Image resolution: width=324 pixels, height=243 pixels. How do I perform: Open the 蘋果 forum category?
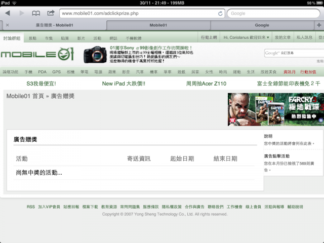tap(112, 72)
